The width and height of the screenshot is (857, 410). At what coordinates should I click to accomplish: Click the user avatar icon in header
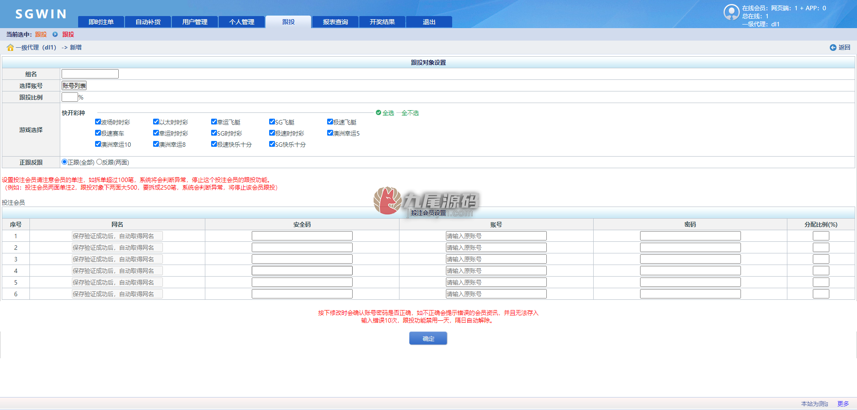tap(732, 12)
